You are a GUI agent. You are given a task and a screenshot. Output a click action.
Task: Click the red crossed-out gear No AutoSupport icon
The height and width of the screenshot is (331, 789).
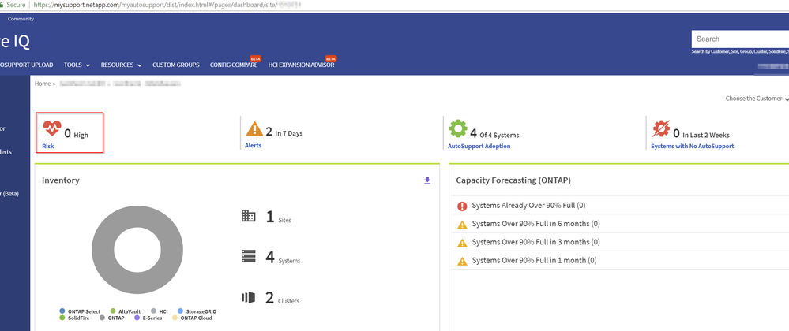[661, 128]
